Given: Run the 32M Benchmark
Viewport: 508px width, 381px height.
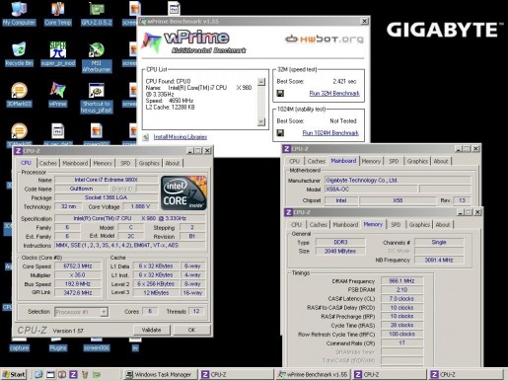Looking at the screenshot, I should click(334, 94).
